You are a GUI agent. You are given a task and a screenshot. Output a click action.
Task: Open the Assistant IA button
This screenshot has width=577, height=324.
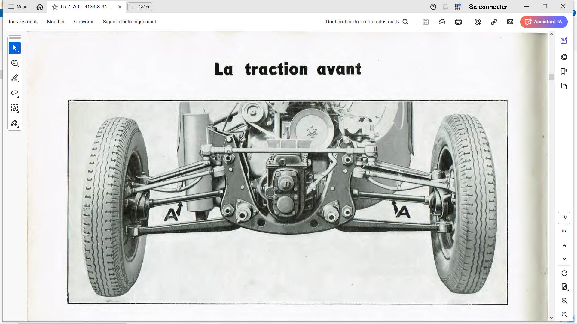pyautogui.click(x=543, y=22)
